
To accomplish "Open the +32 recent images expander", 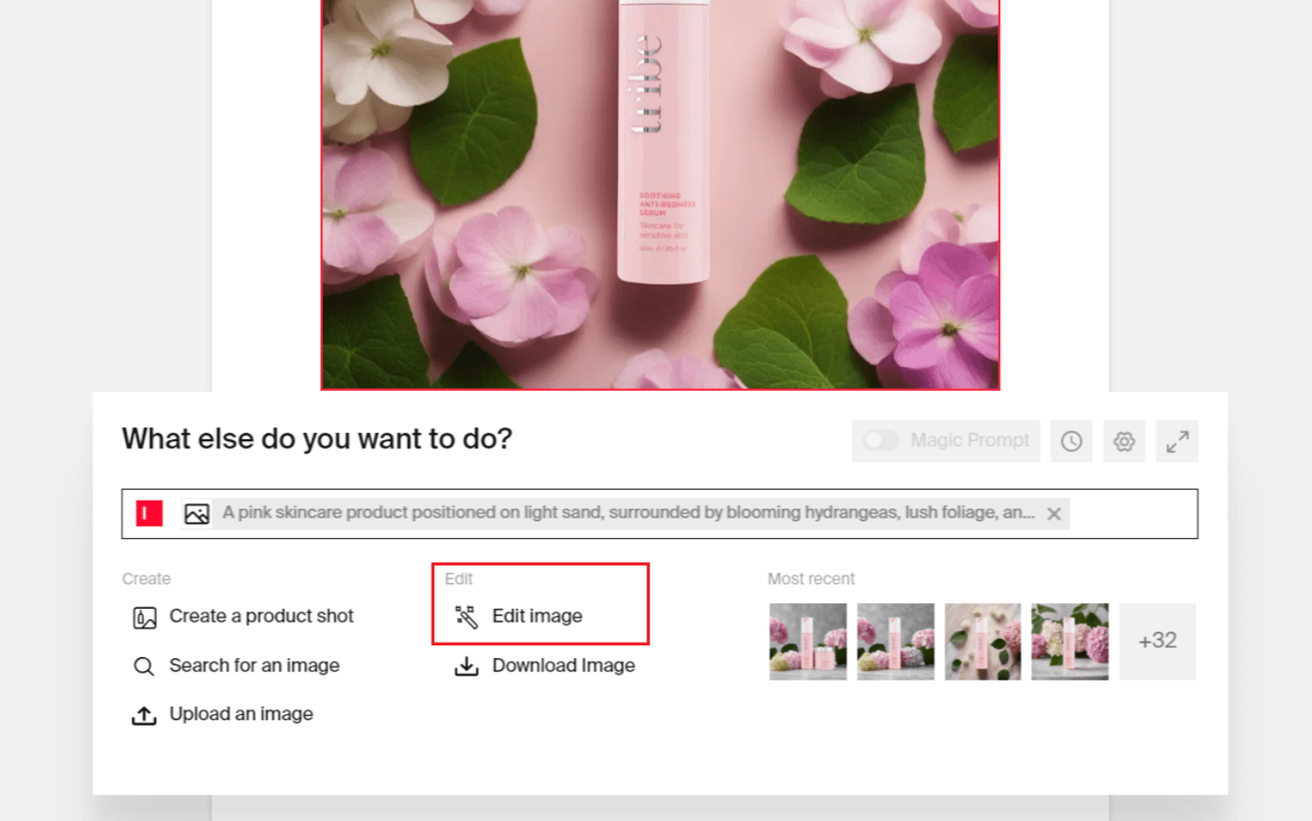I will pyautogui.click(x=1157, y=641).
